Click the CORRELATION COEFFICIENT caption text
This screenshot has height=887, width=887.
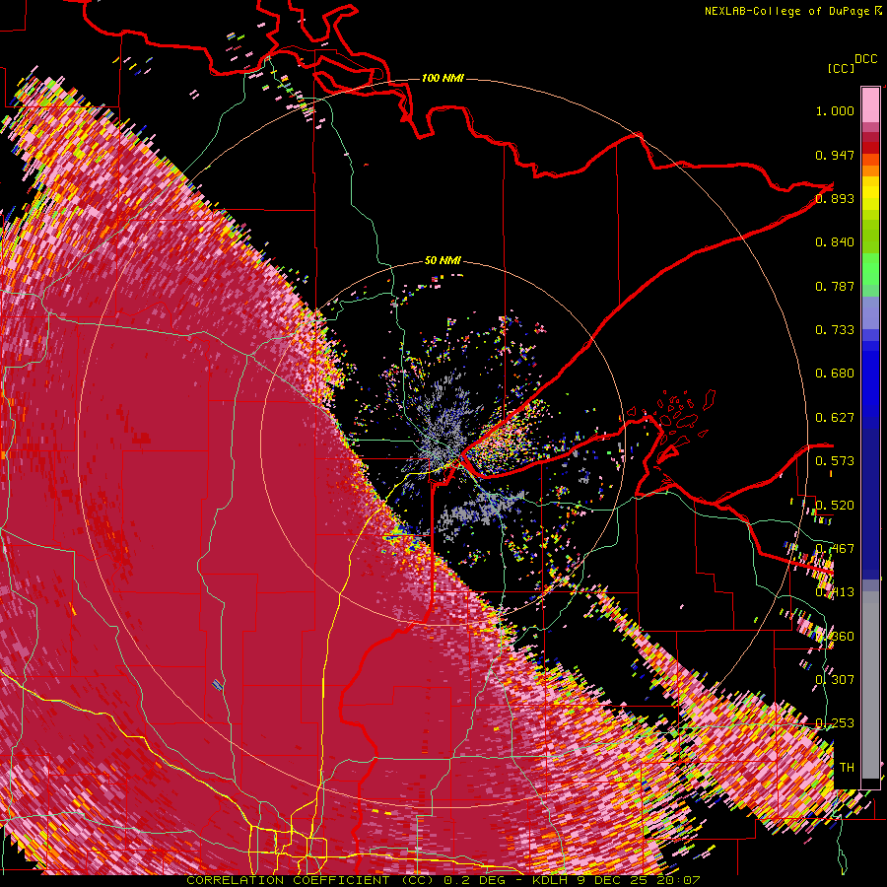click(x=288, y=880)
